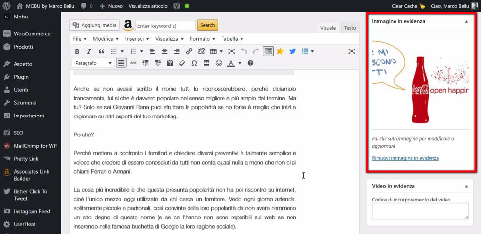This screenshot has height=234, width=481.
Task: Increase paragraph indent
Action: (x=158, y=63)
